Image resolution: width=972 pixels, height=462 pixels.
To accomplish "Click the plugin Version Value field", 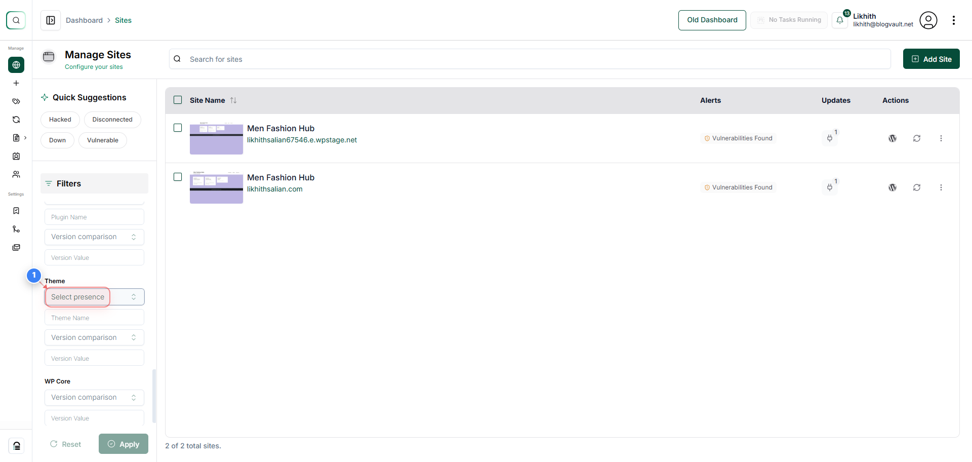I will pos(94,257).
